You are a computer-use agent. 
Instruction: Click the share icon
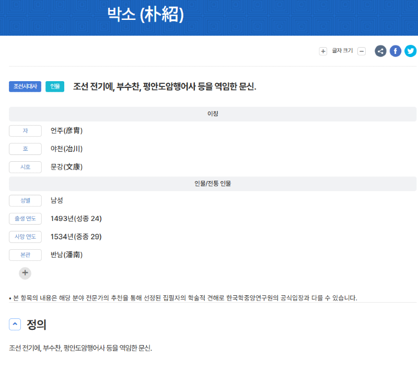(x=380, y=51)
